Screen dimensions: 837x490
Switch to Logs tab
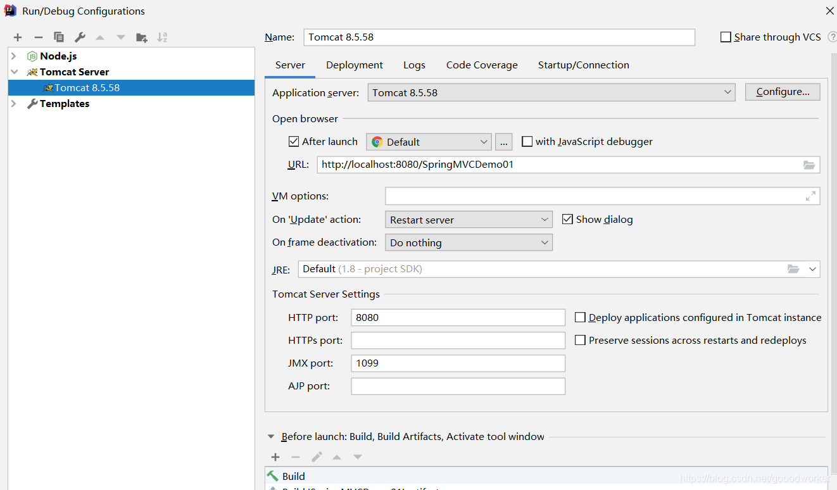click(414, 65)
